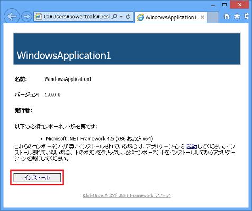
Task: Click the page icon in address bar
Action: pos(38,17)
